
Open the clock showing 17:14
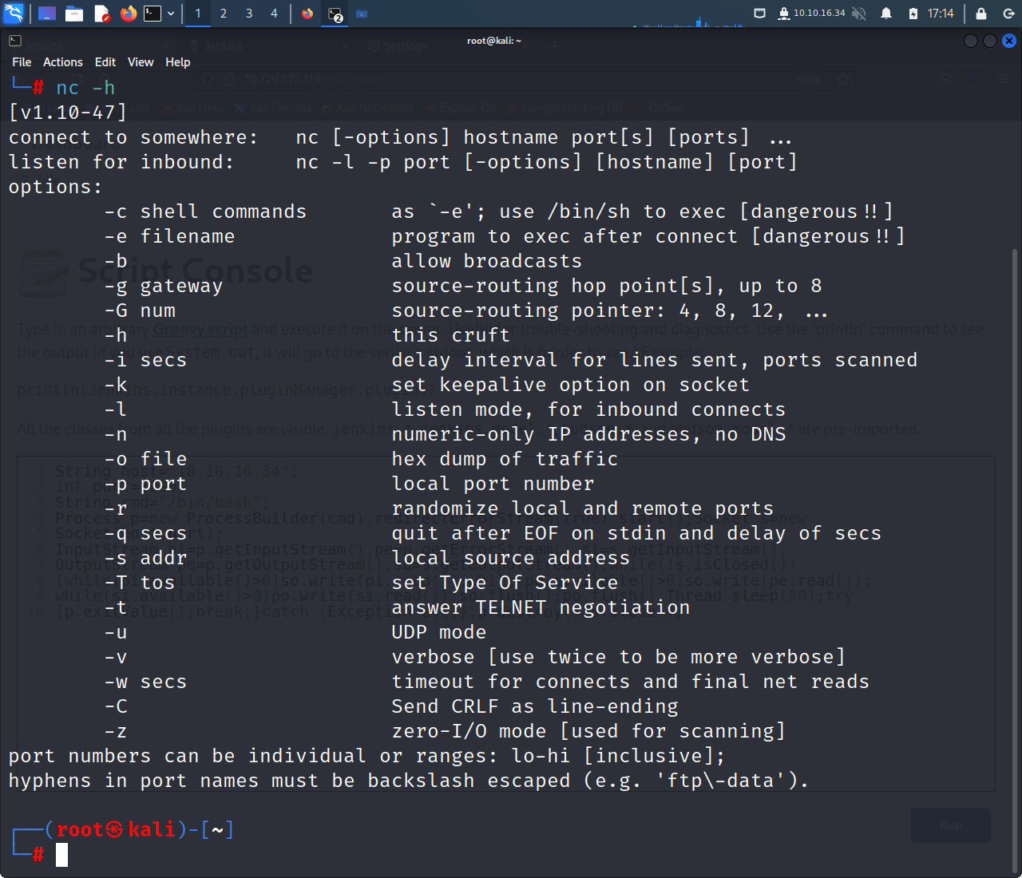click(941, 14)
